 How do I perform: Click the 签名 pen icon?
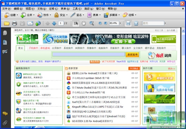73,15
